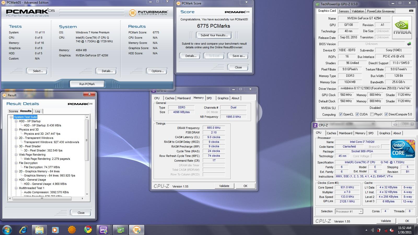Click the Options... button in Results
The height and width of the screenshot is (235, 418).
click(158, 71)
